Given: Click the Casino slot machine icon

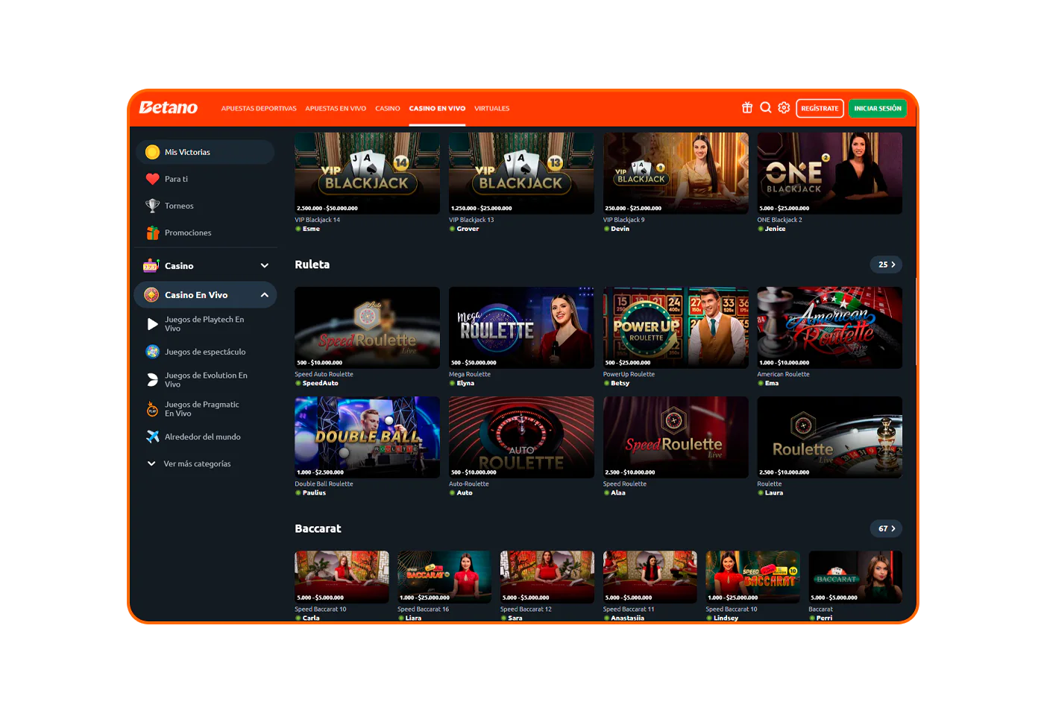Looking at the screenshot, I should [x=151, y=266].
